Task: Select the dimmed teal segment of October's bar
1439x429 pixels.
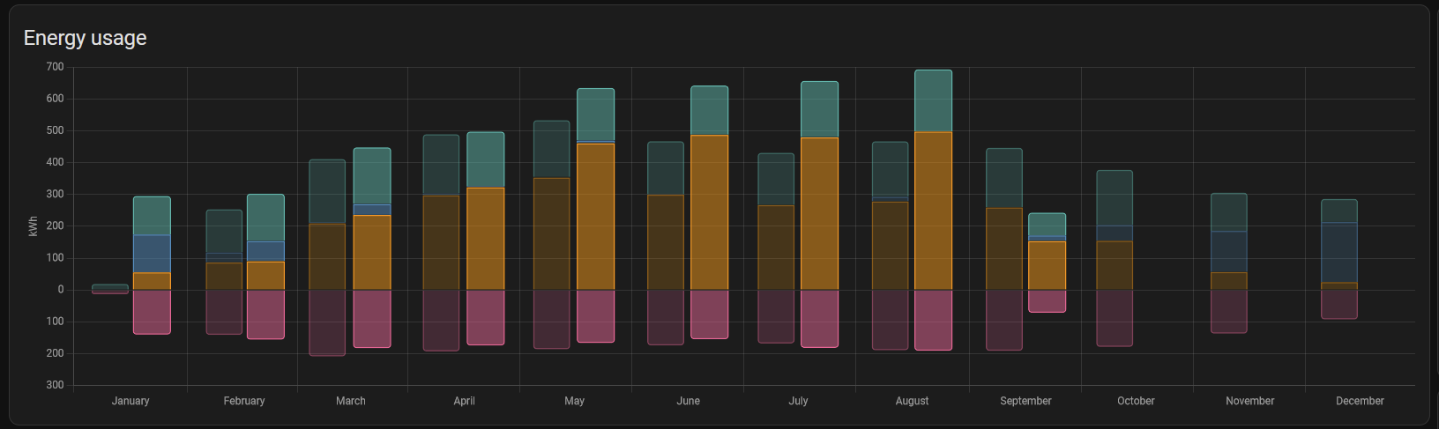Action: (x=1115, y=198)
